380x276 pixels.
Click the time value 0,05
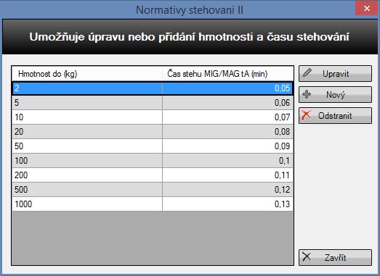[283, 88]
